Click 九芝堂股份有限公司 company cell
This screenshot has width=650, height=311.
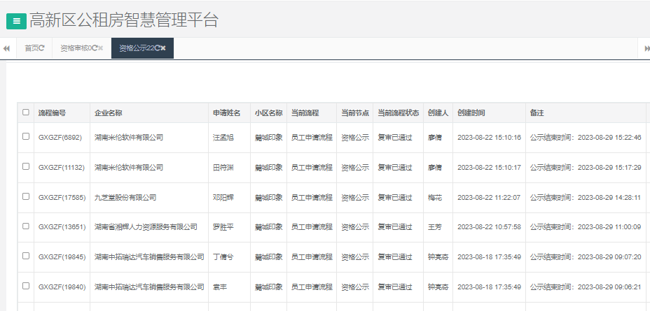(125, 198)
